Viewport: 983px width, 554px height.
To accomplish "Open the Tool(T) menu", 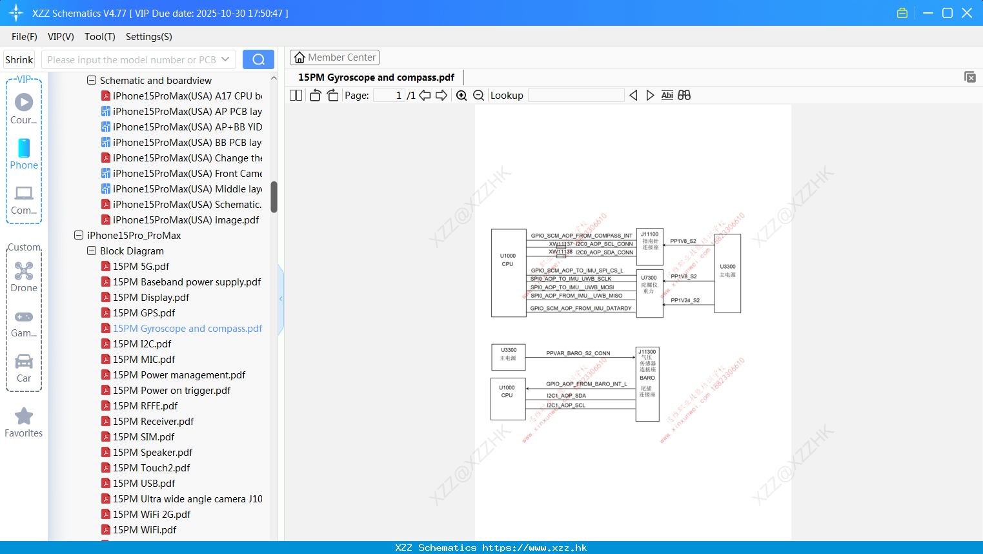I will coord(100,37).
